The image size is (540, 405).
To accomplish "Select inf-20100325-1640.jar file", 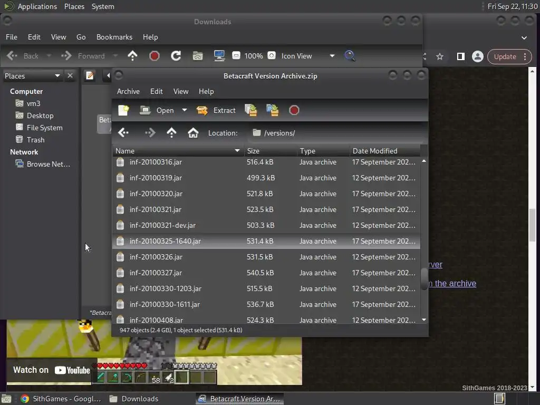I will [266, 241].
